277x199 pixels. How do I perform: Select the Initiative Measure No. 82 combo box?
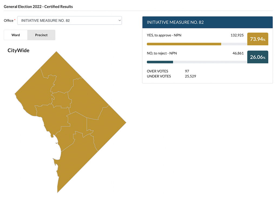pos(70,21)
